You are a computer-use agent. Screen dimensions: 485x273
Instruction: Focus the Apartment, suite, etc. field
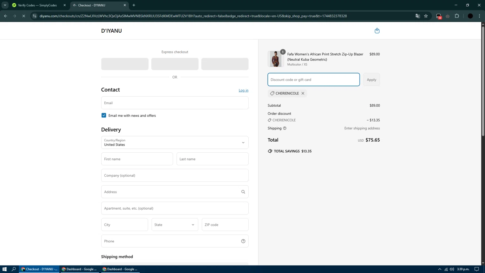pos(175,208)
